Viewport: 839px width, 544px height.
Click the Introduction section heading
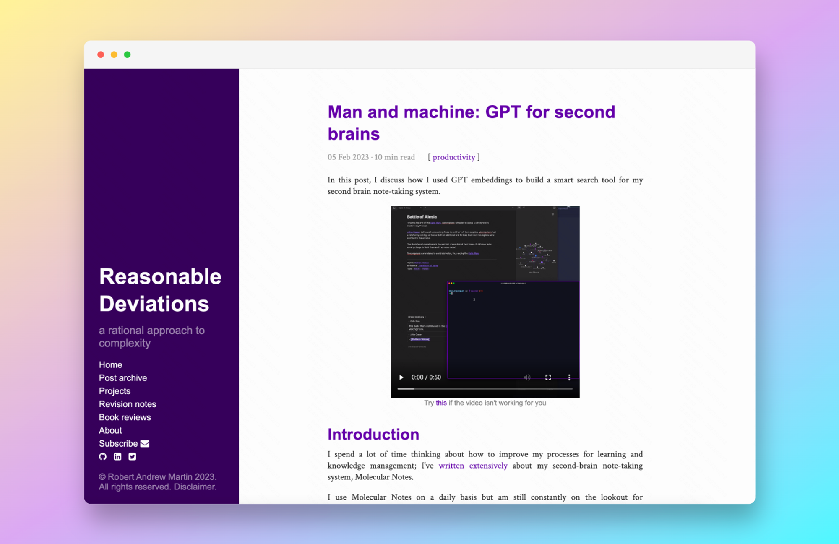point(373,435)
